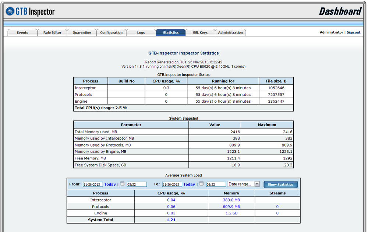368x232 pixels.
Task: Click Total Memory used, MB row
Action: (184, 132)
